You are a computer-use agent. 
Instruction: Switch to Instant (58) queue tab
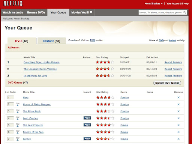[x=52, y=41]
